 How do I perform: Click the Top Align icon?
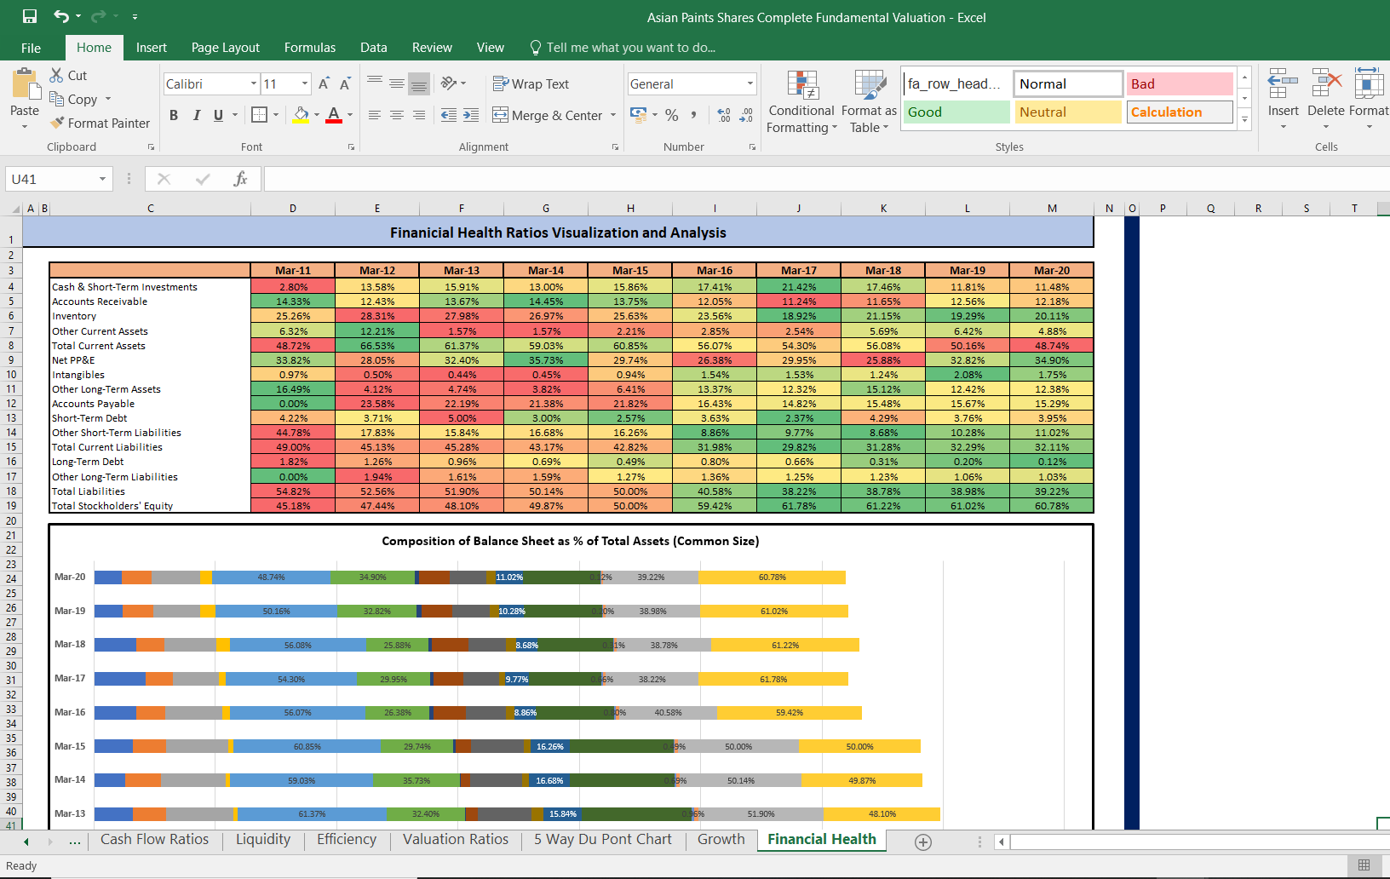coord(375,83)
